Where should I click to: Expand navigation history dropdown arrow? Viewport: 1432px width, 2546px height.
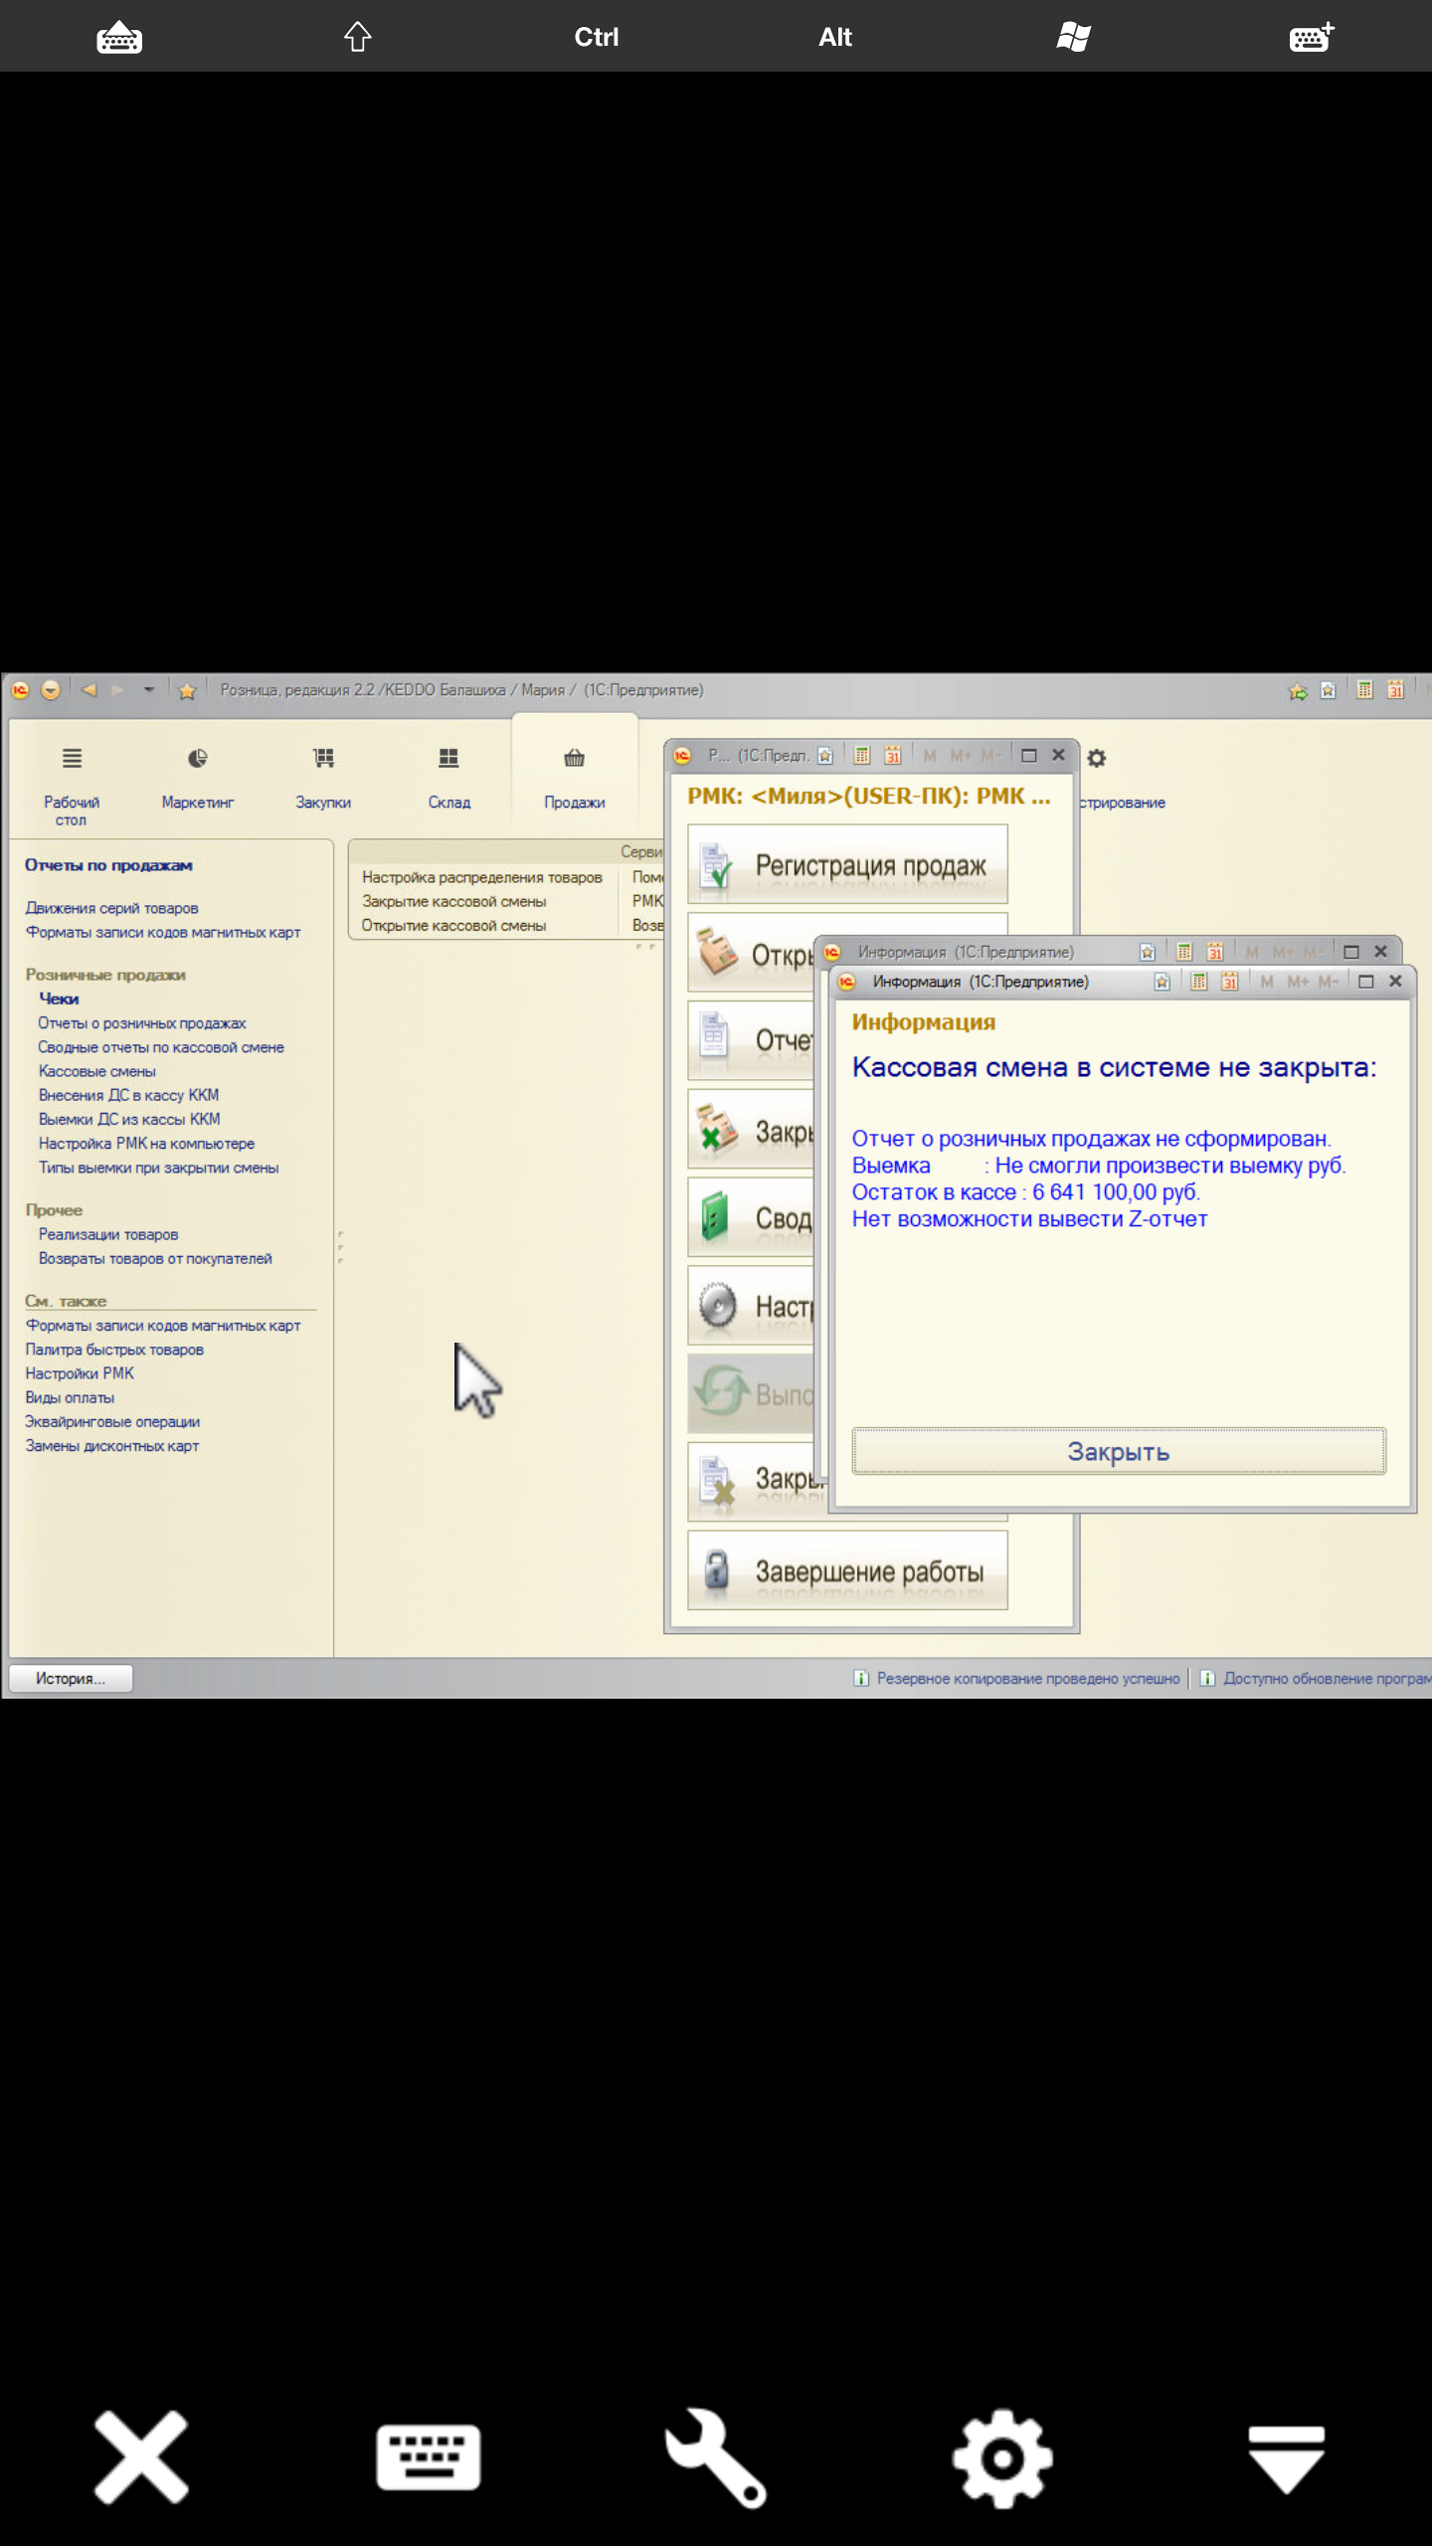pyautogui.click(x=148, y=690)
